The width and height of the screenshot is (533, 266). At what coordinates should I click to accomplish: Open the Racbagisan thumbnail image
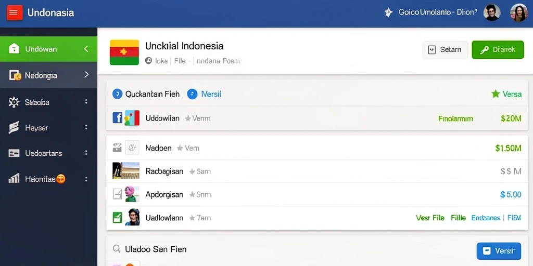point(126,170)
